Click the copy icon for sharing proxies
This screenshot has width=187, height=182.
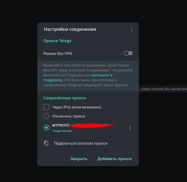tap(46, 143)
